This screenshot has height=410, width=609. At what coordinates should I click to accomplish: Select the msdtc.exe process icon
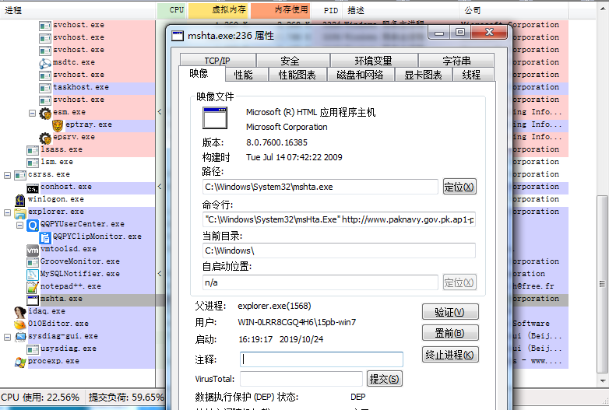(x=45, y=63)
